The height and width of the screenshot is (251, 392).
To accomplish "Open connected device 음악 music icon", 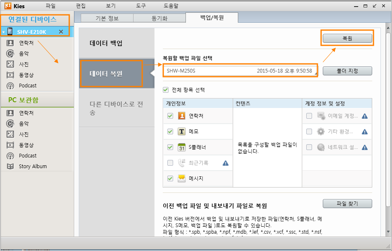I will click(x=10, y=54).
